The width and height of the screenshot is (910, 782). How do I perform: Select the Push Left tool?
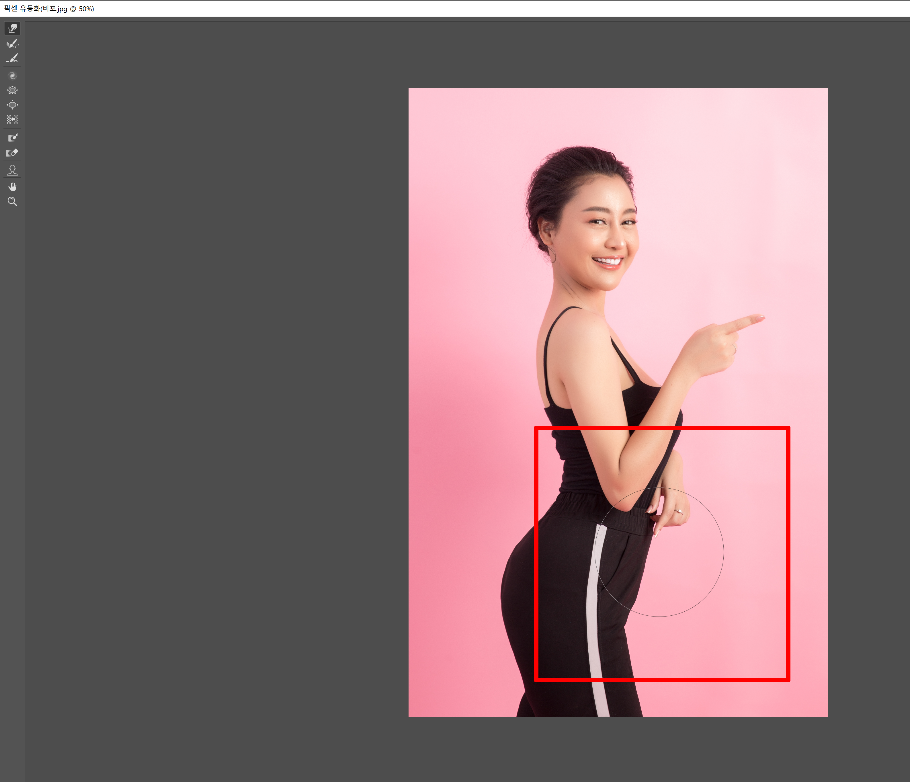pos(12,120)
